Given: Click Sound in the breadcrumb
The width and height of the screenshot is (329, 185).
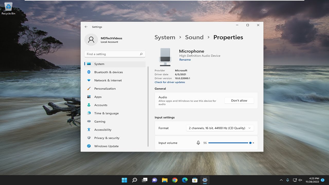Looking at the screenshot, I should (x=194, y=37).
